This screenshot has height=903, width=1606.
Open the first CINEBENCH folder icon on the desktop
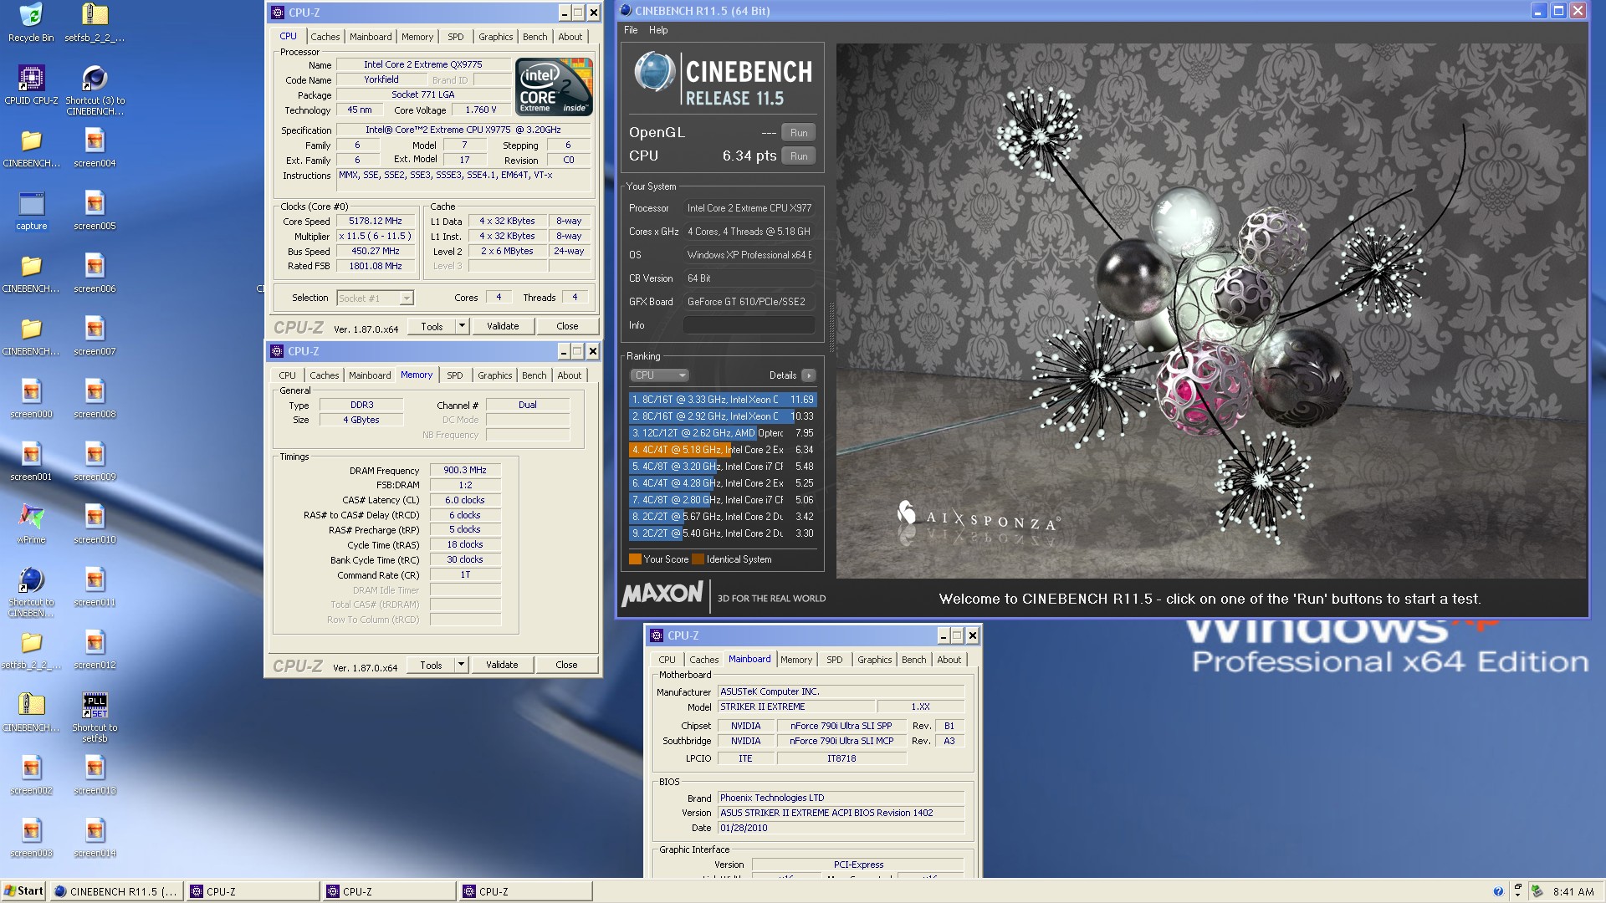tap(31, 148)
